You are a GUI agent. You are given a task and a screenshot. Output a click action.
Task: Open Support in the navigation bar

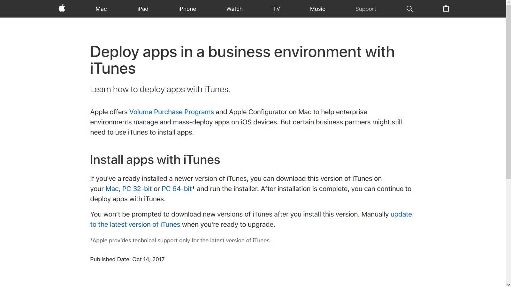(366, 9)
